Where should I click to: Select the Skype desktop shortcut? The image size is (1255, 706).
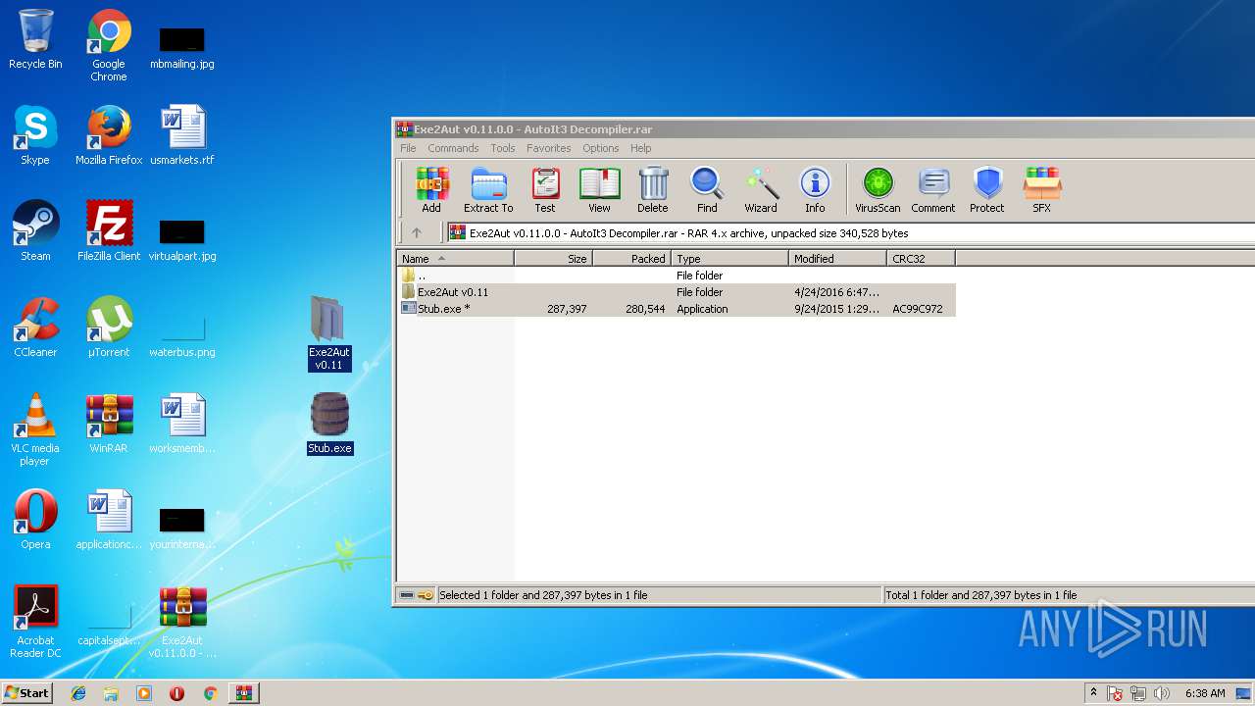point(35,135)
